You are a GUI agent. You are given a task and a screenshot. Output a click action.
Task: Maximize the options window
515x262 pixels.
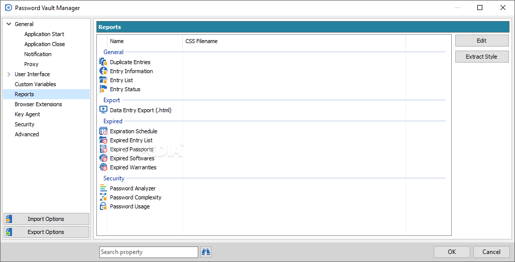click(x=480, y=8)
